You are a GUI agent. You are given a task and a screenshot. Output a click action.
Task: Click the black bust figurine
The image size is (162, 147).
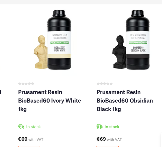[119, 52]
